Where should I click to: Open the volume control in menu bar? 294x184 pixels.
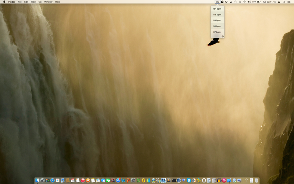click(x=249, y=2)
